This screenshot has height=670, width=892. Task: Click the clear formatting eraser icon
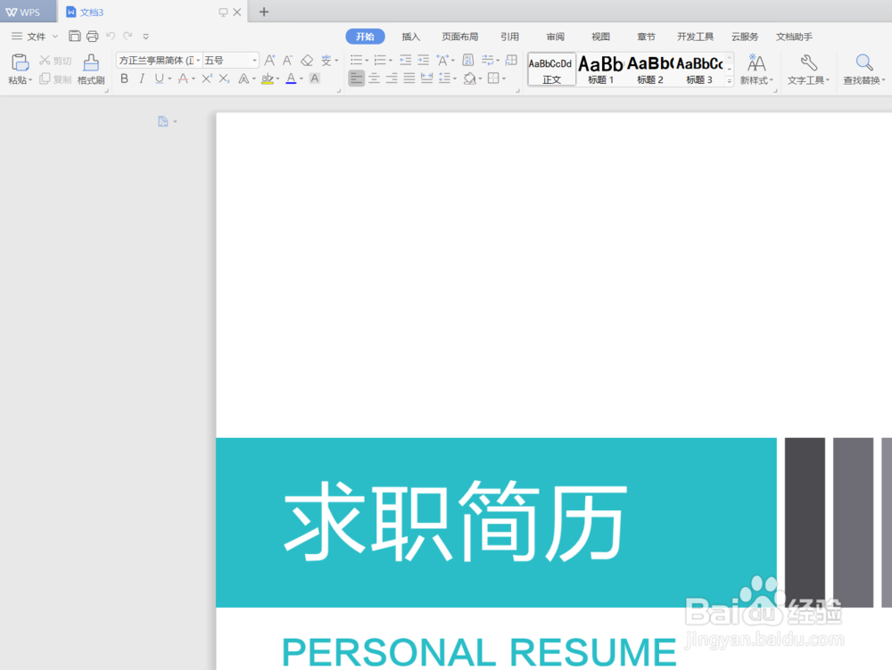[307, 60]
